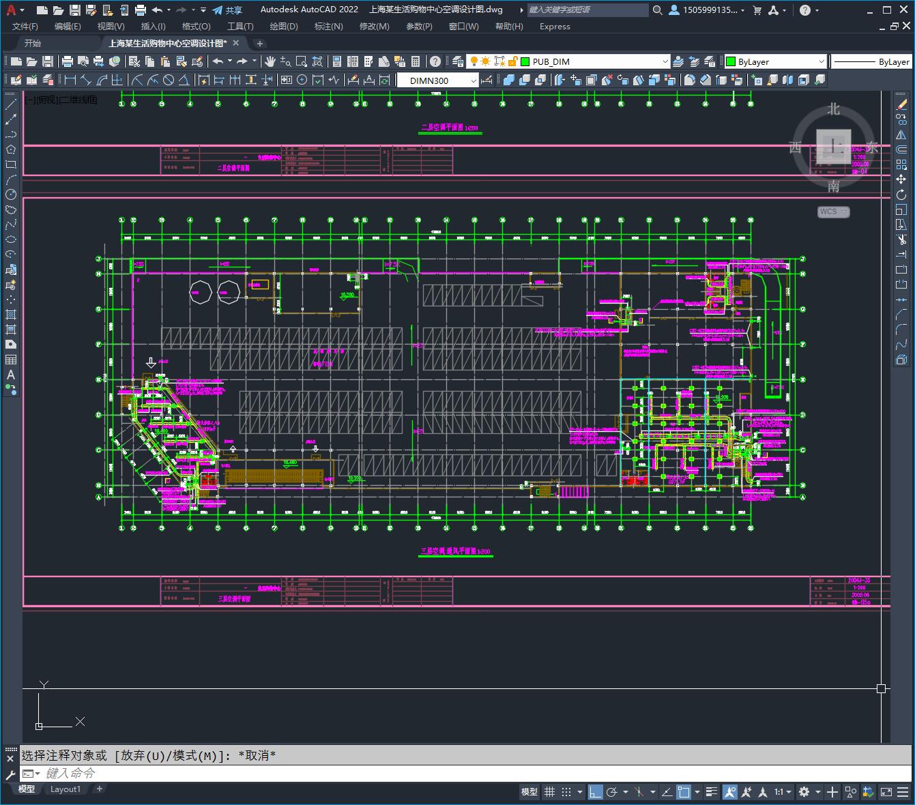Screen dimensions: 915x805
Task: Toggle ortho mode in status bar
Action: (x=596, y=792)
